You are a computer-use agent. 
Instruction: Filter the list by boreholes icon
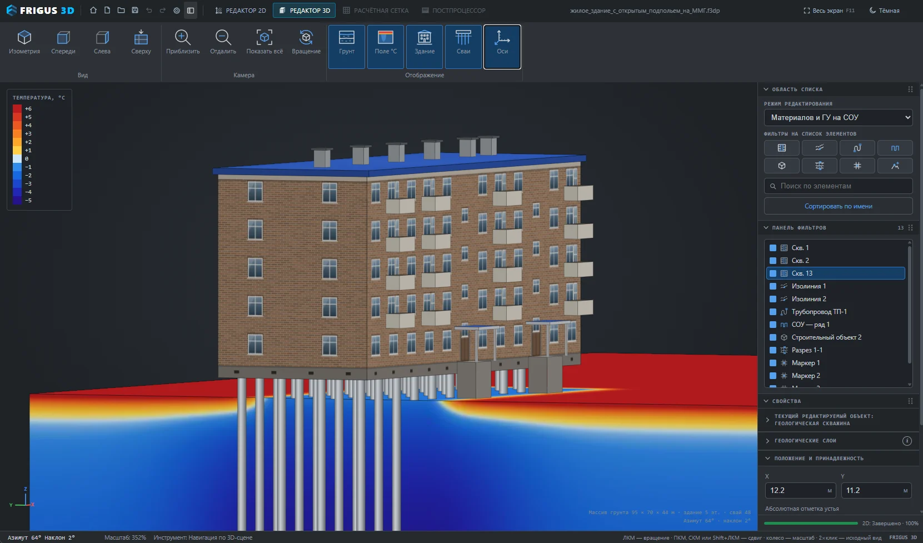click(x=782, y=148)
